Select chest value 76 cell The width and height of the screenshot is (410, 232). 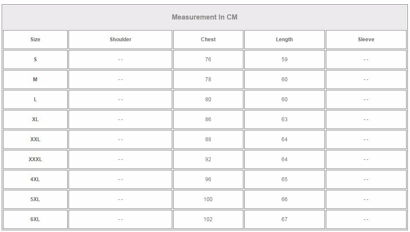click(208, 60)
